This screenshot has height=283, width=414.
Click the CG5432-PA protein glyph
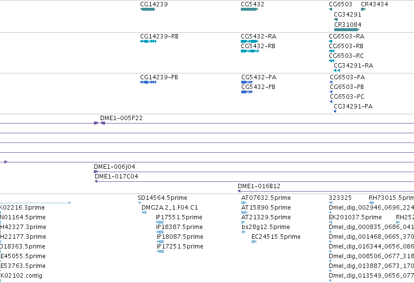tap(247, 82)
